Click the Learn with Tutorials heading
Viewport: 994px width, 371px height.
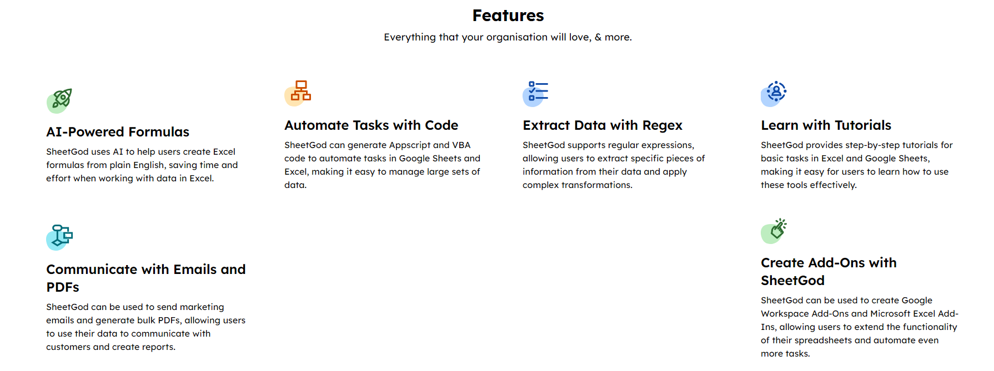coord(826,125)
